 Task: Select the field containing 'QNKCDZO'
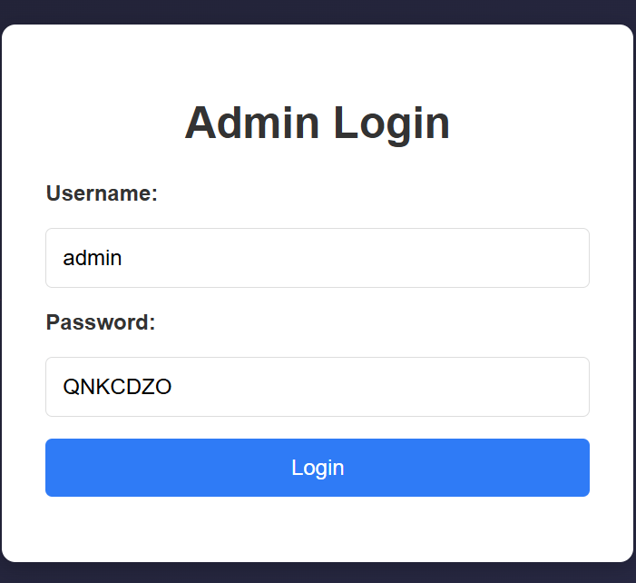pos(318,387)
